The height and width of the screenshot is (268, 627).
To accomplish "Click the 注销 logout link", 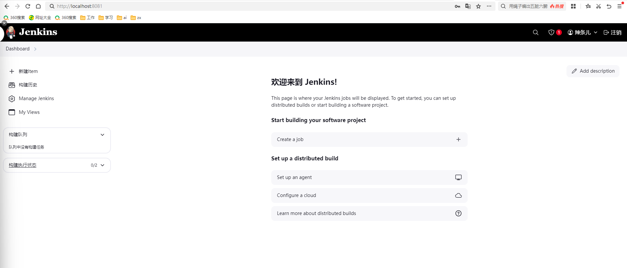I will tap(613, 32).
